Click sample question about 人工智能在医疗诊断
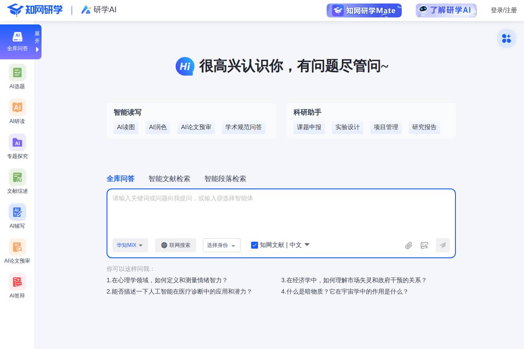The height and width of the screenshot is (349, 524). 179,291
